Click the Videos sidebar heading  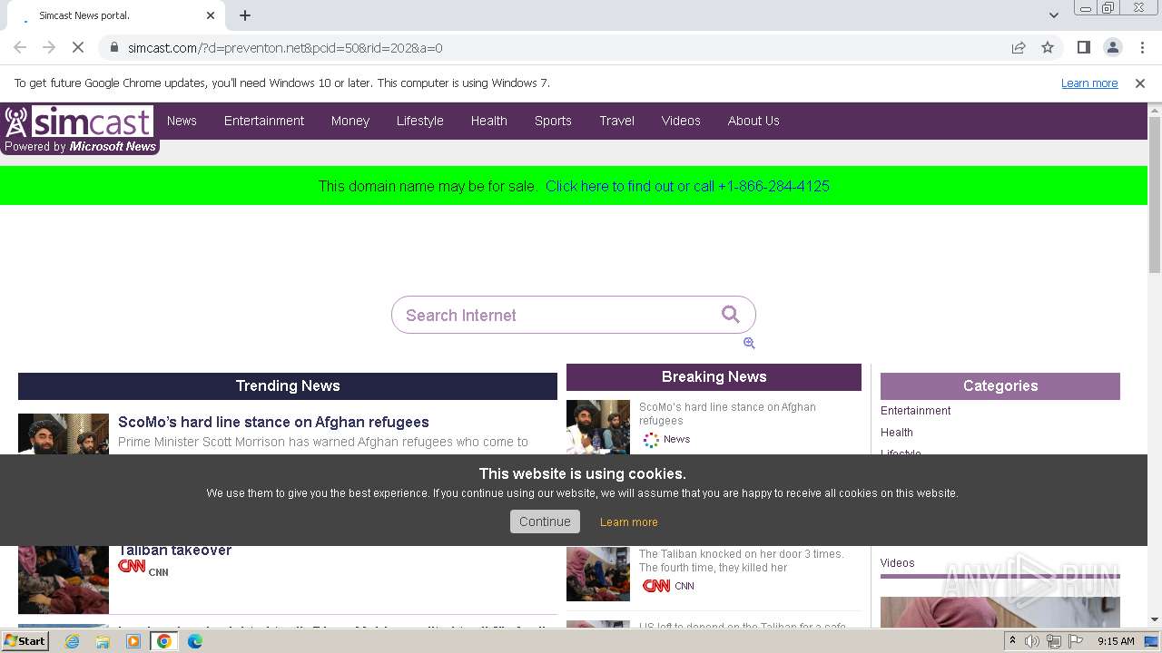coord(898,563)
